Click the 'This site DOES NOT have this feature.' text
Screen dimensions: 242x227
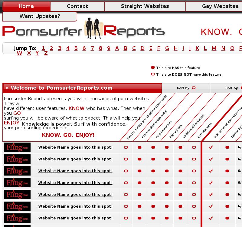tap(189, 74)
